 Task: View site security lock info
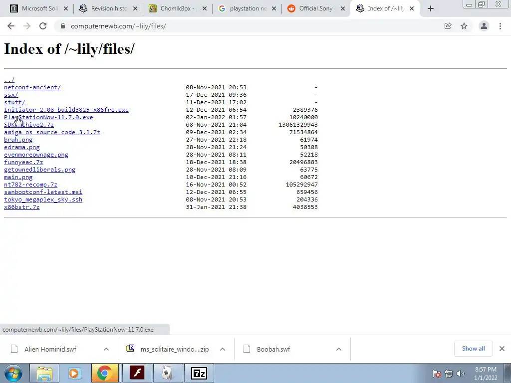pyautogui.click(x=63, y=26)
